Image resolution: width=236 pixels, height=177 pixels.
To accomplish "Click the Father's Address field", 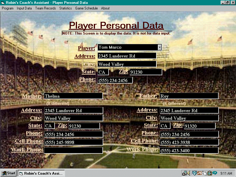I will point(189,110).
